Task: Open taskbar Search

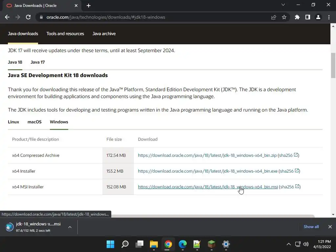Action: pyautogui.click(x=125, y=244)
